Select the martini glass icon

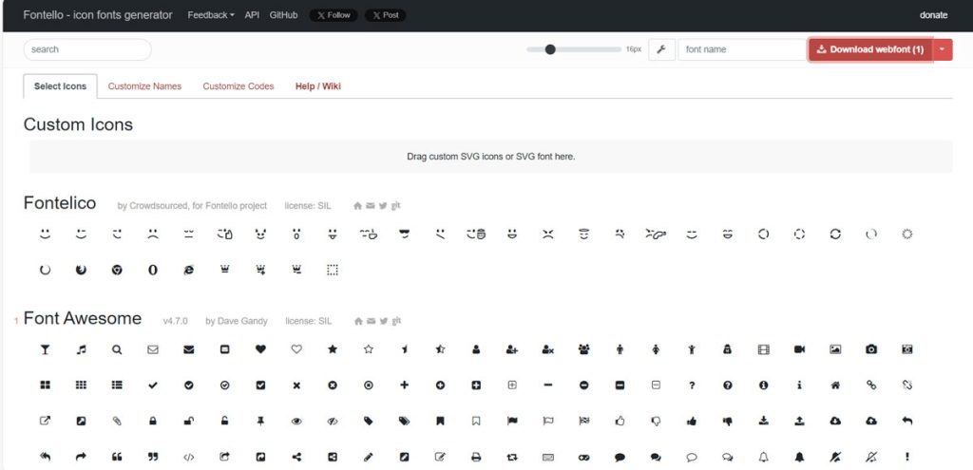click(x=45, y=349)
